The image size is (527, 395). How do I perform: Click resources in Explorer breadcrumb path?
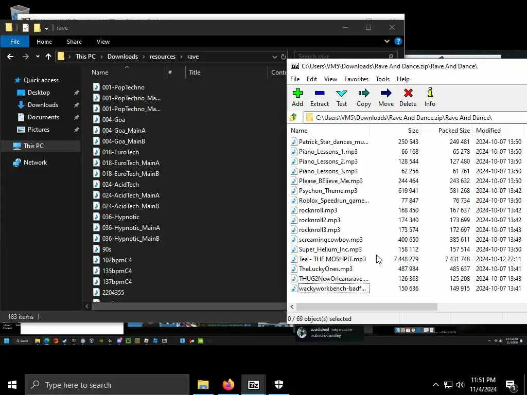pos(163,57)
